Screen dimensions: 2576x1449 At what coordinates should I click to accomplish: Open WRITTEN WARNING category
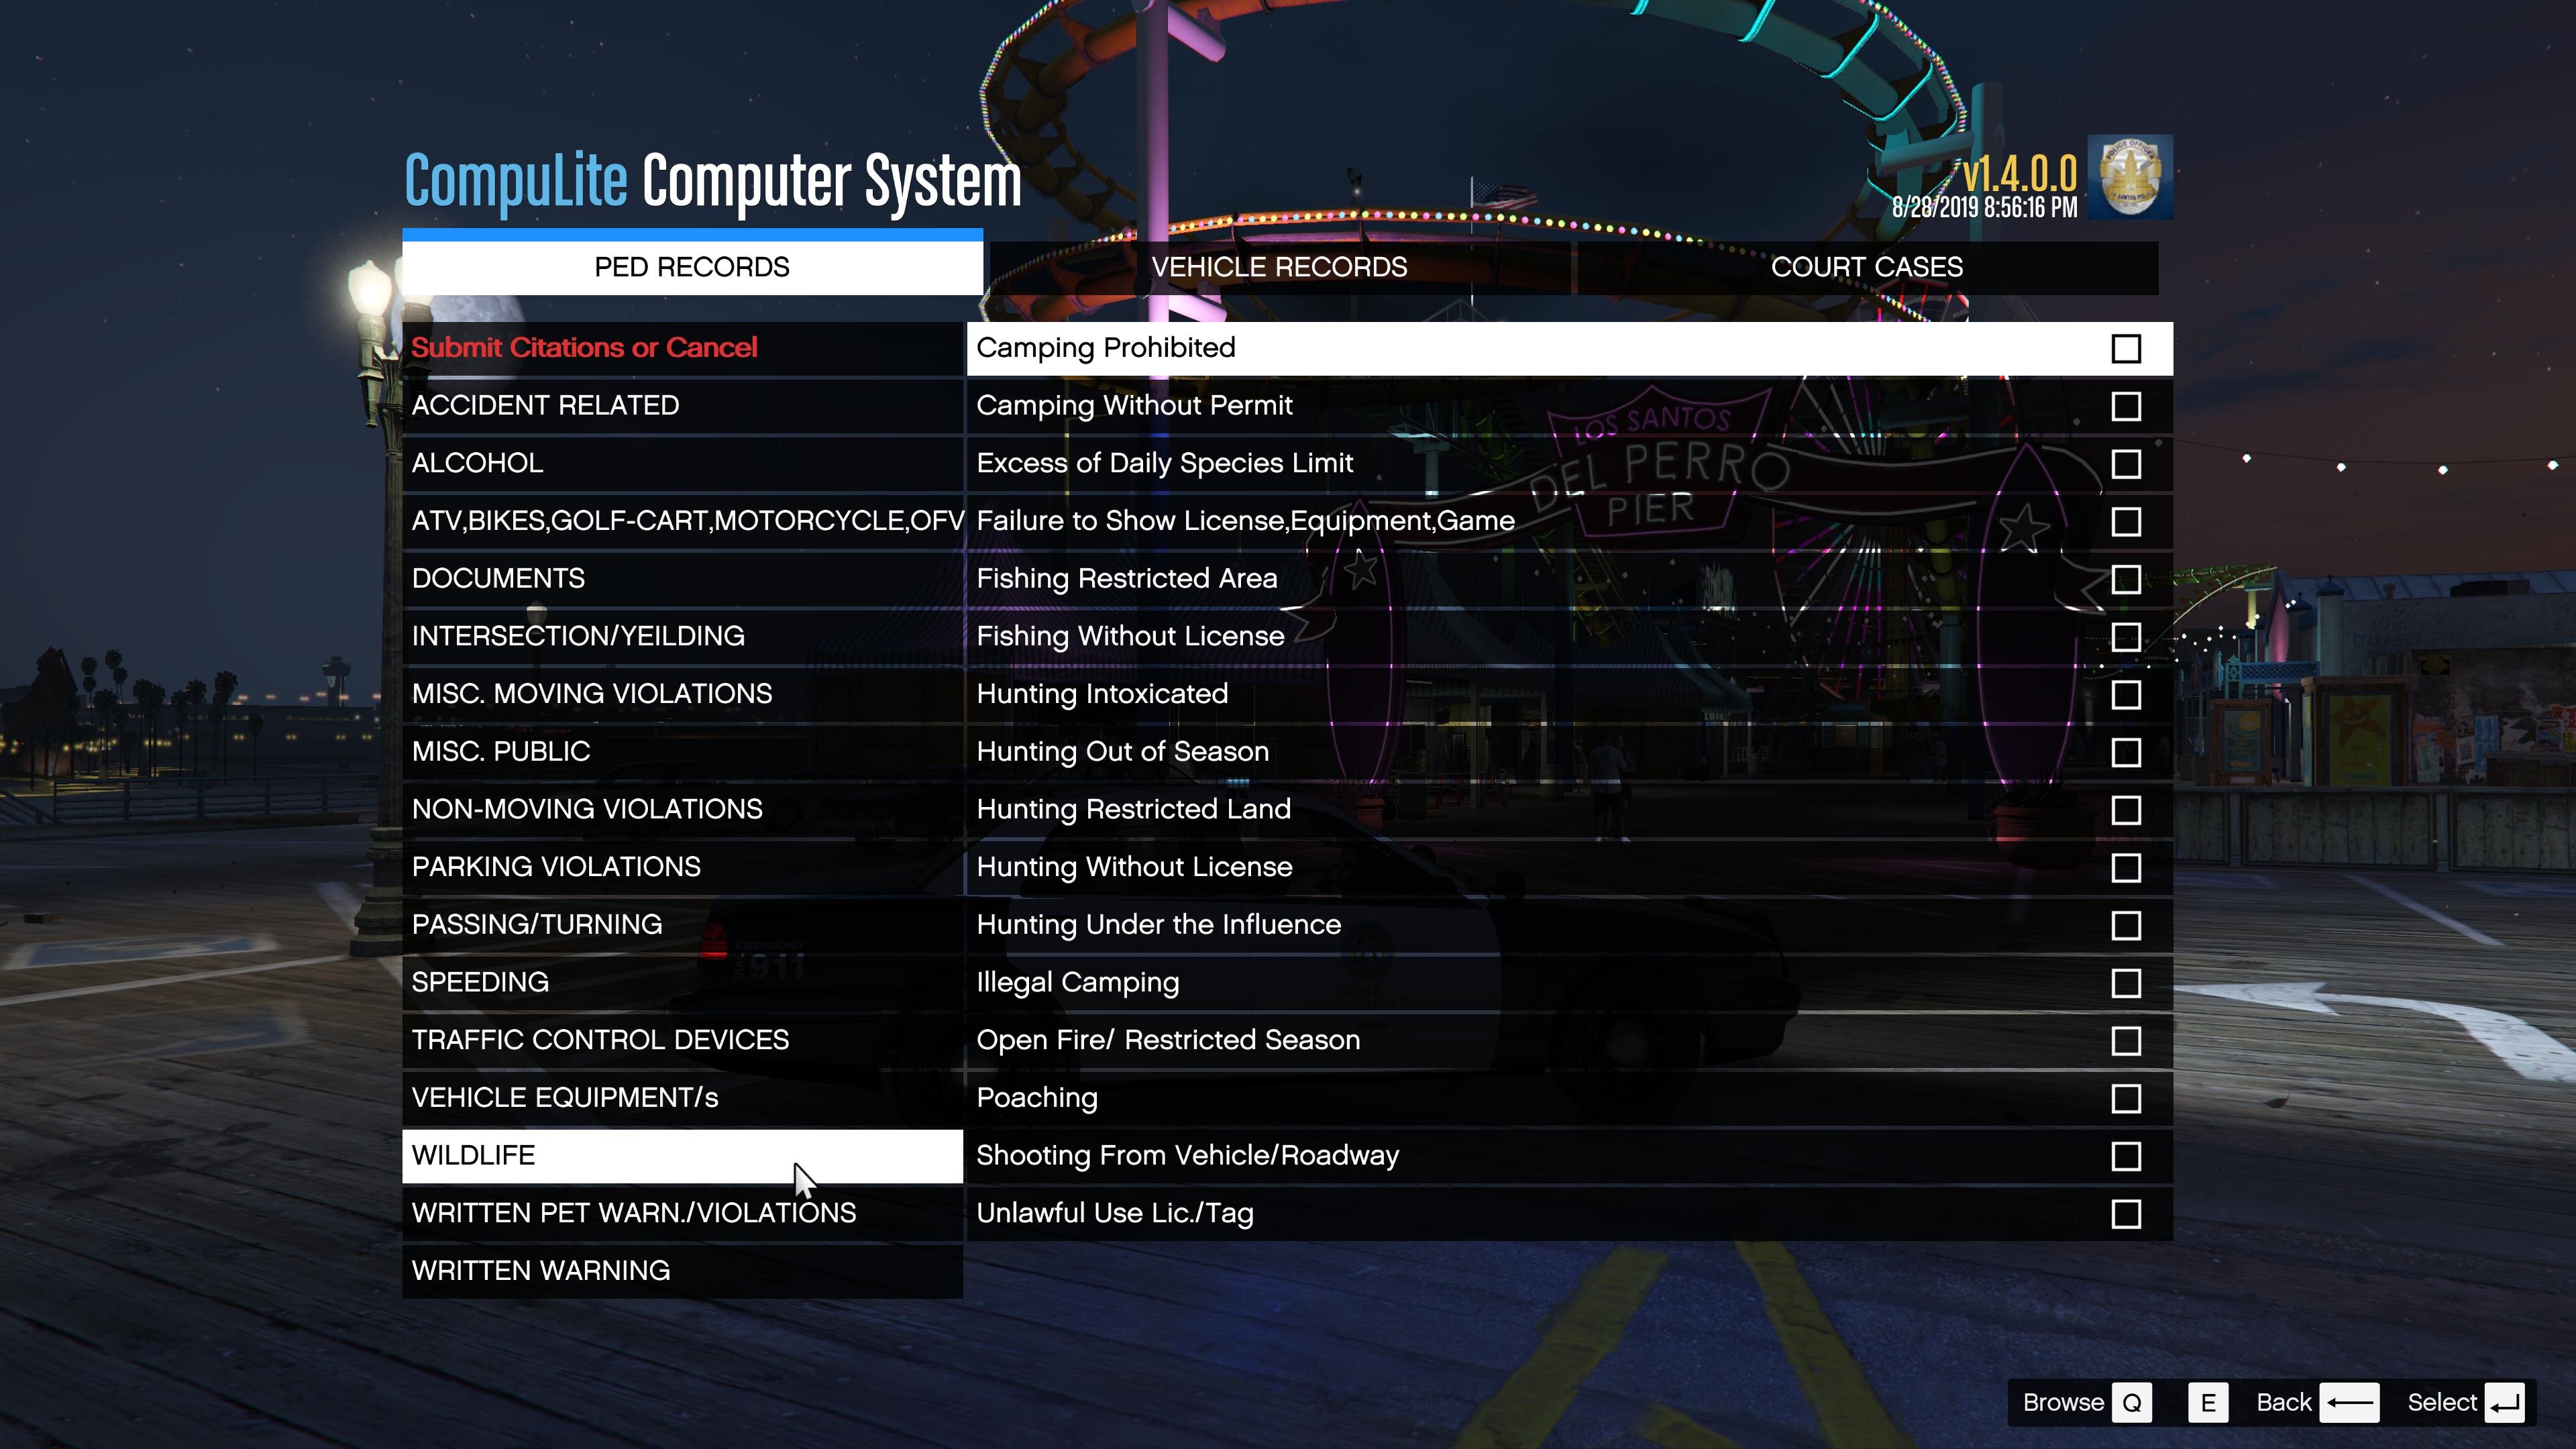(x=541, y=1271)
